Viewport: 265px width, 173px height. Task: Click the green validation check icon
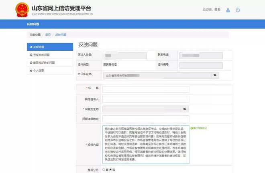click(192, 128)
